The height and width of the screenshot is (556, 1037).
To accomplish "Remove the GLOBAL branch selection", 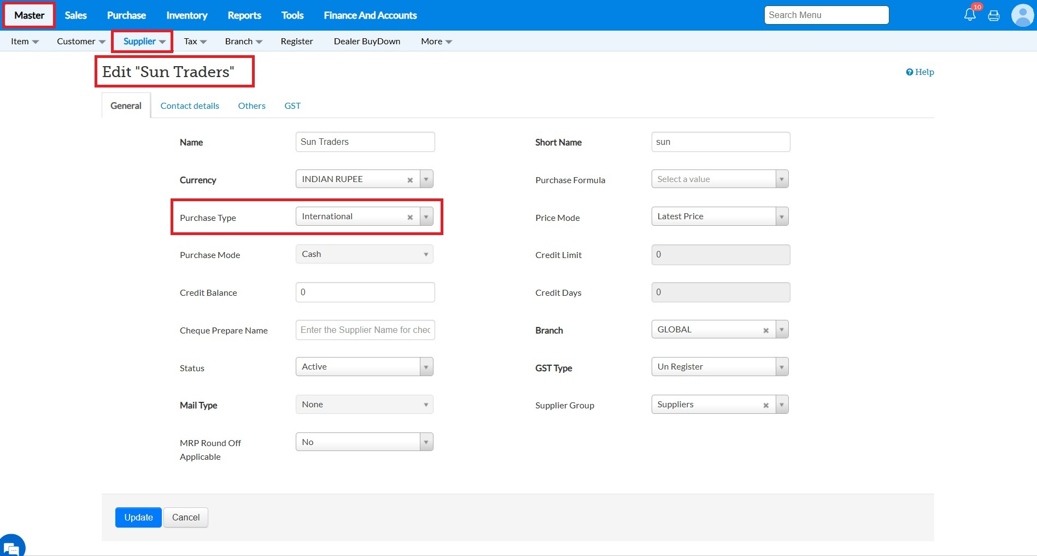I will click(766, 330).
